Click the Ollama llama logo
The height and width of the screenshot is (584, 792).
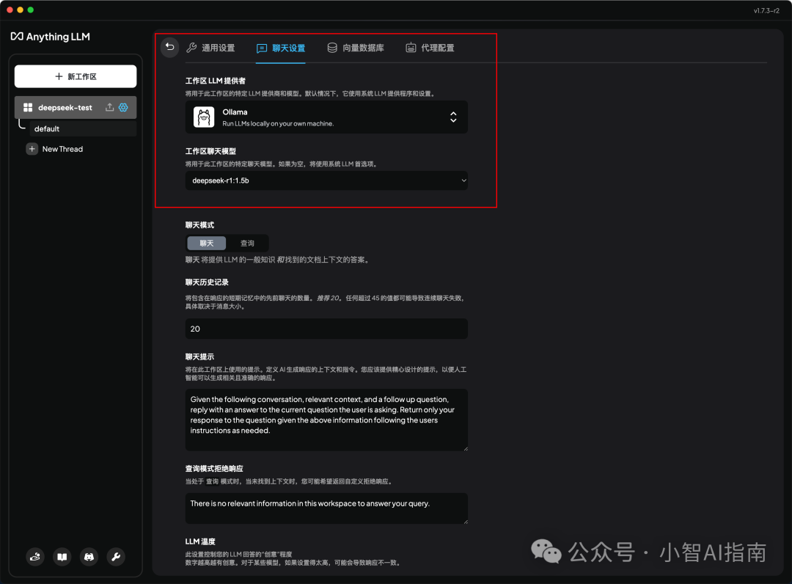pos(204,117)
